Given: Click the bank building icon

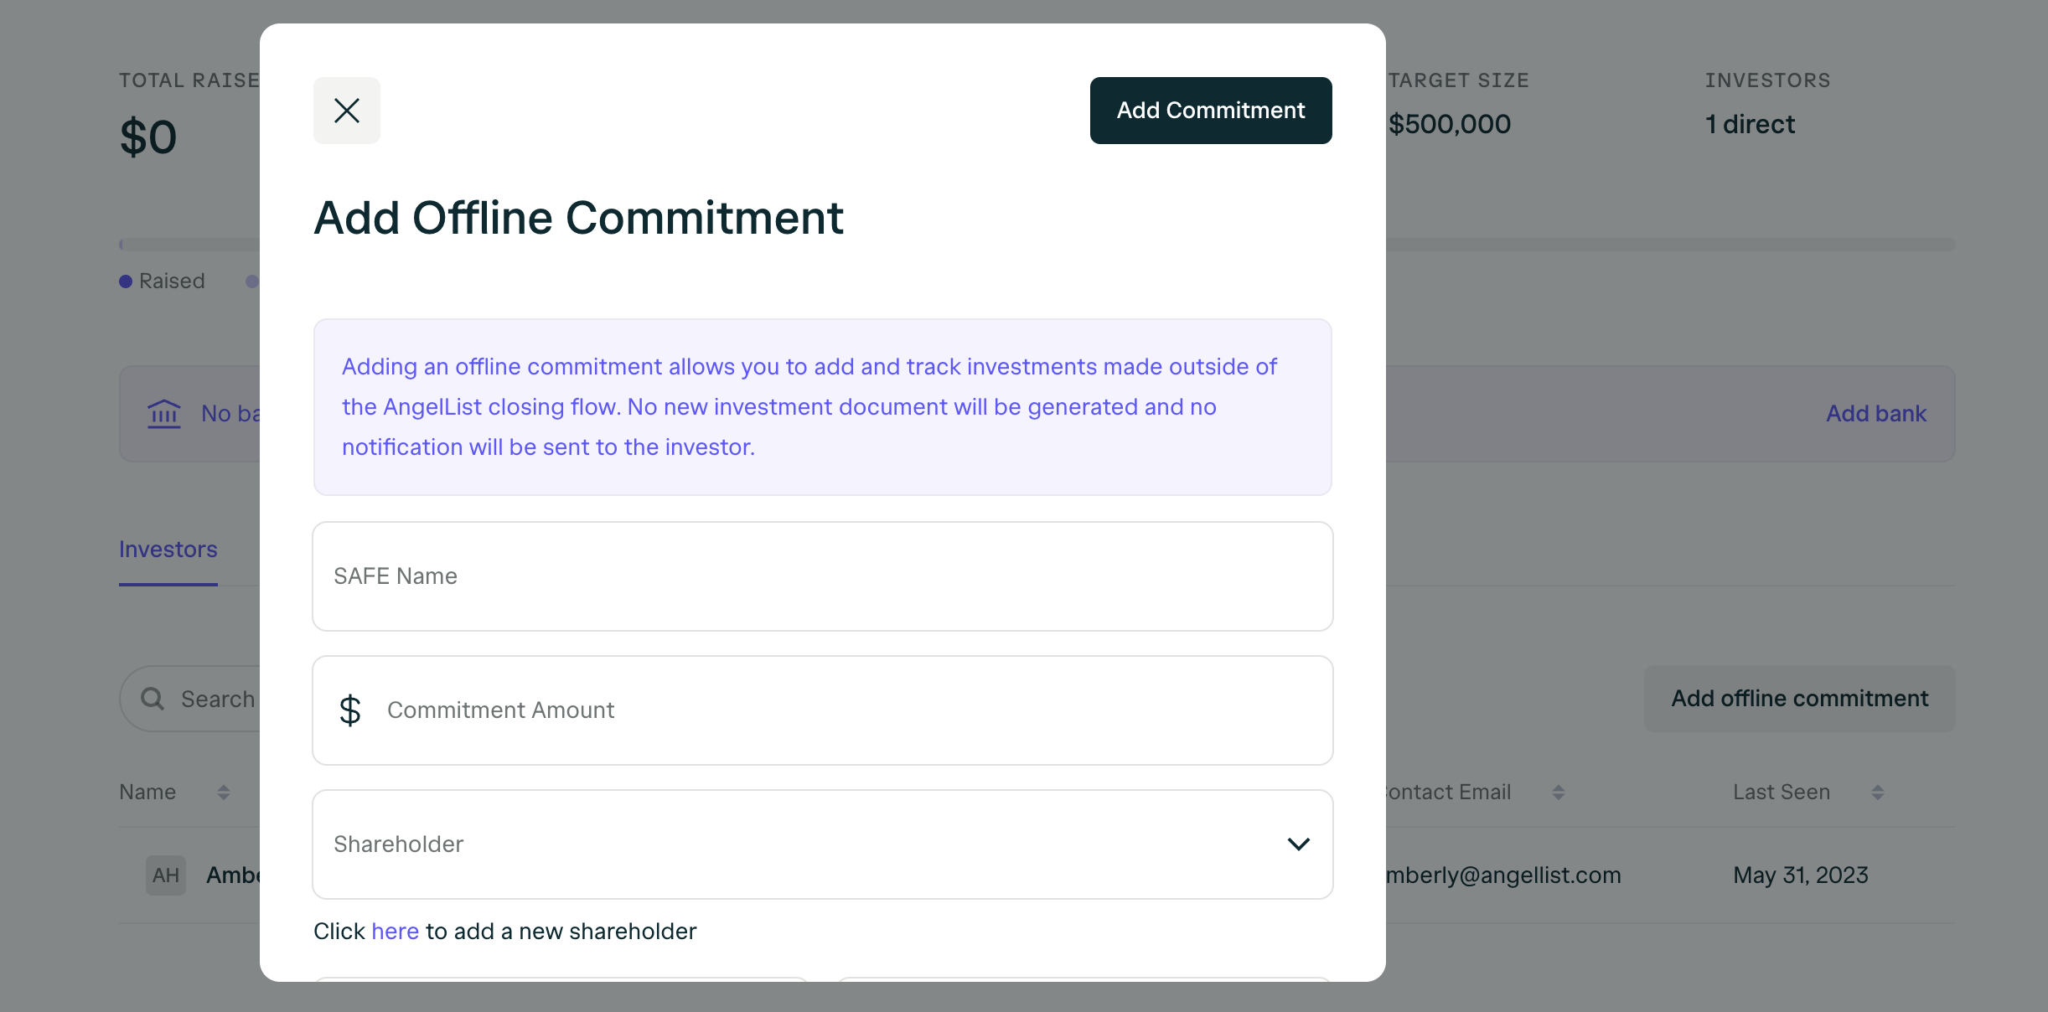Looking at the screenshot, I should click(164, 414).
